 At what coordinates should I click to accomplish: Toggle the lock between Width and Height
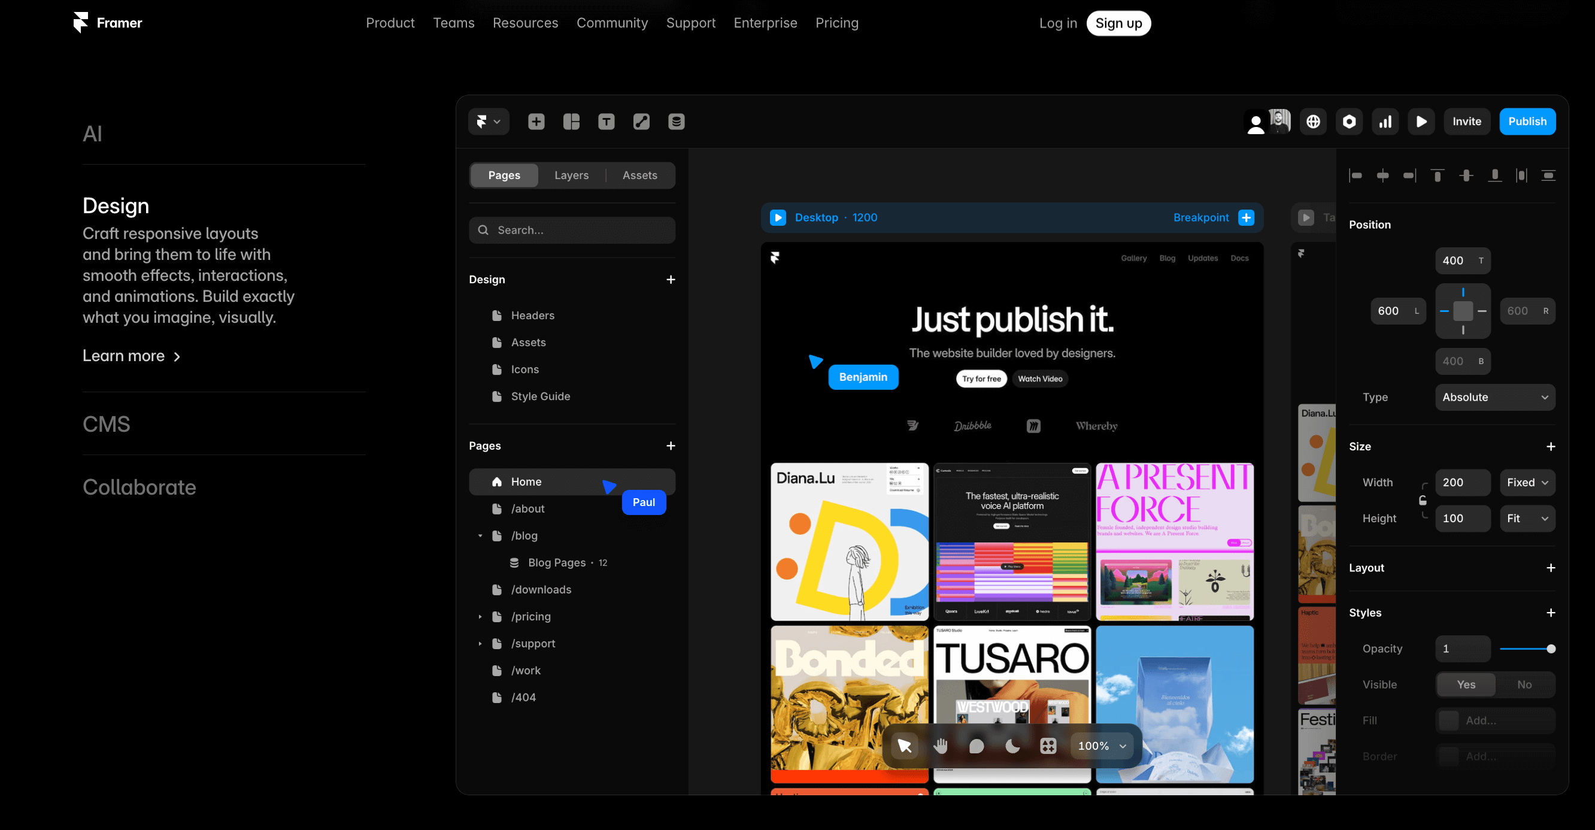[1422, 501]
